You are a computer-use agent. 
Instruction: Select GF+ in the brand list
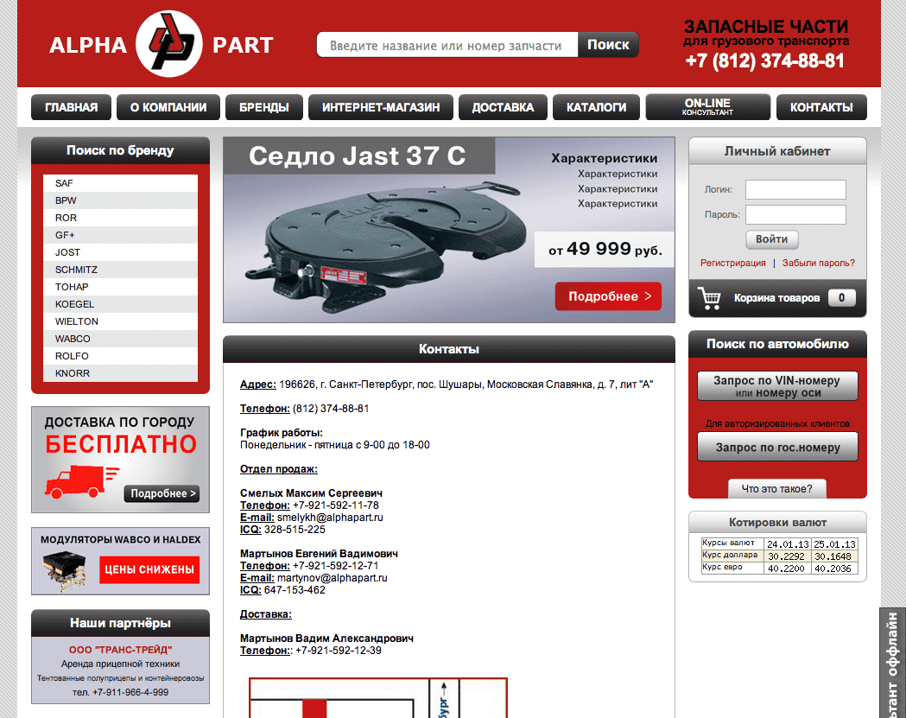point(120,235)
